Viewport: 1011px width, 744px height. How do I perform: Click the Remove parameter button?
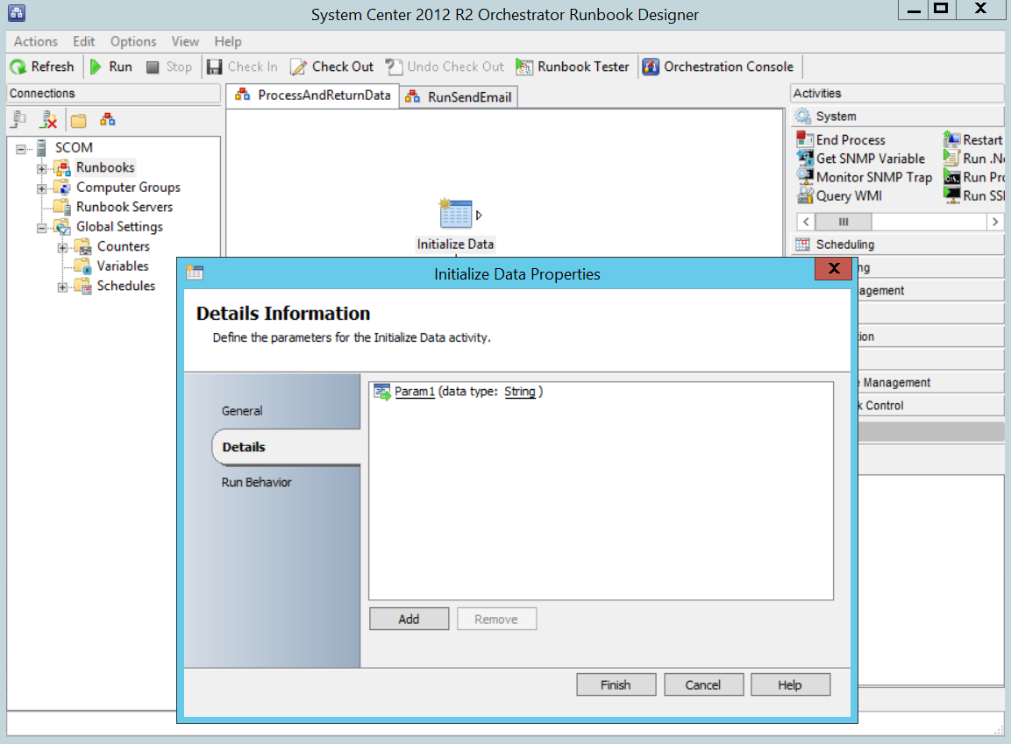pos(496,619)
